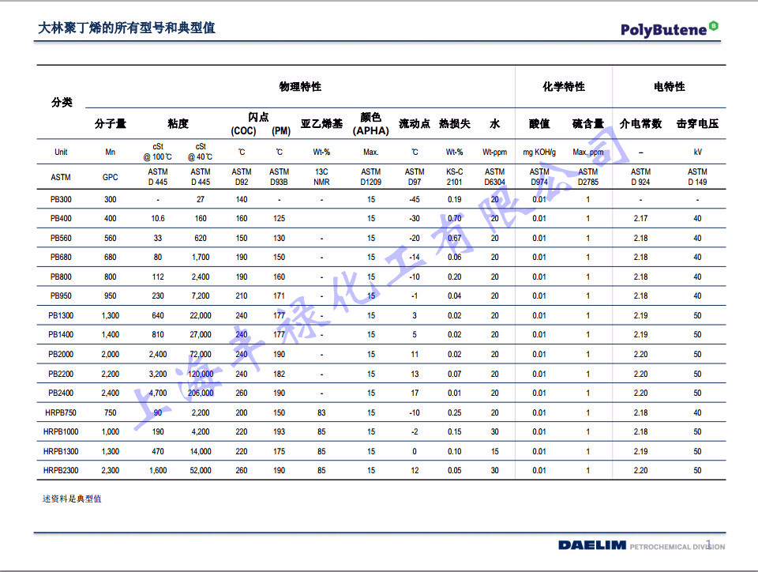Select the 酸值 header cell
The width and height of the screenshot is (758, 572).
541,123
